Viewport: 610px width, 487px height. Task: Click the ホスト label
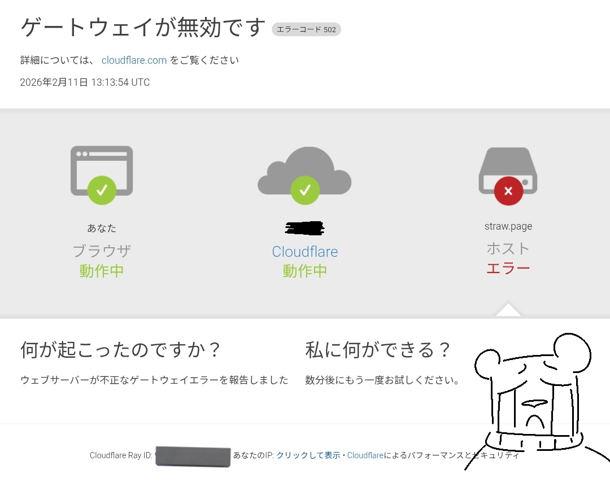pyautogui.click(x=508, y=249)
